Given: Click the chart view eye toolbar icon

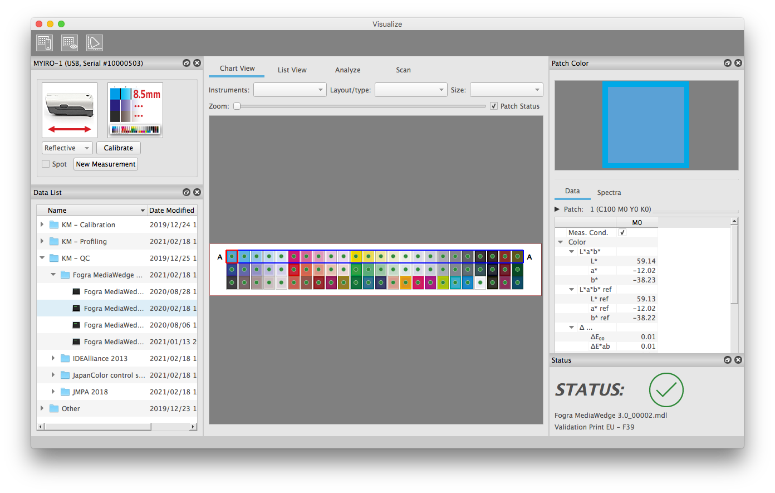Looking at the screenshot, I should pyautogui.click(x=70, y=43).
